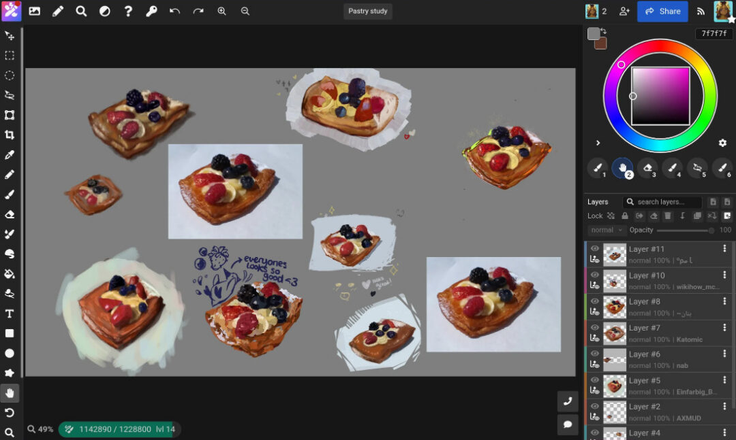Redo the last undone action
The image size is (736, 440).
[x=198, y=12]
